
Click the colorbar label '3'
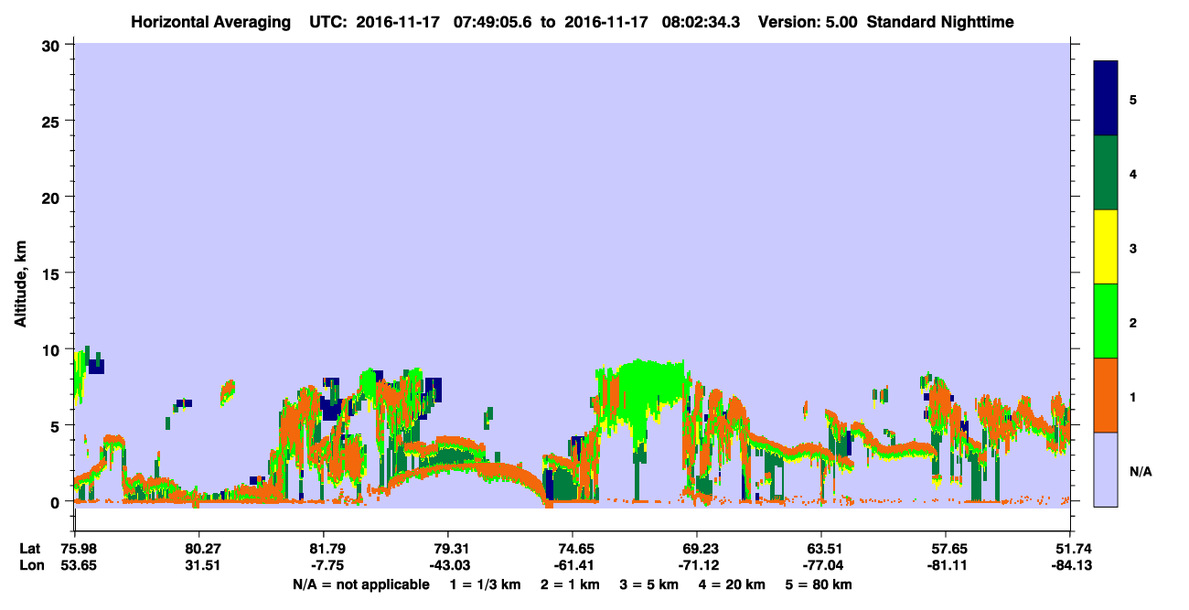pyautogui.click(x=1133, y=248)
